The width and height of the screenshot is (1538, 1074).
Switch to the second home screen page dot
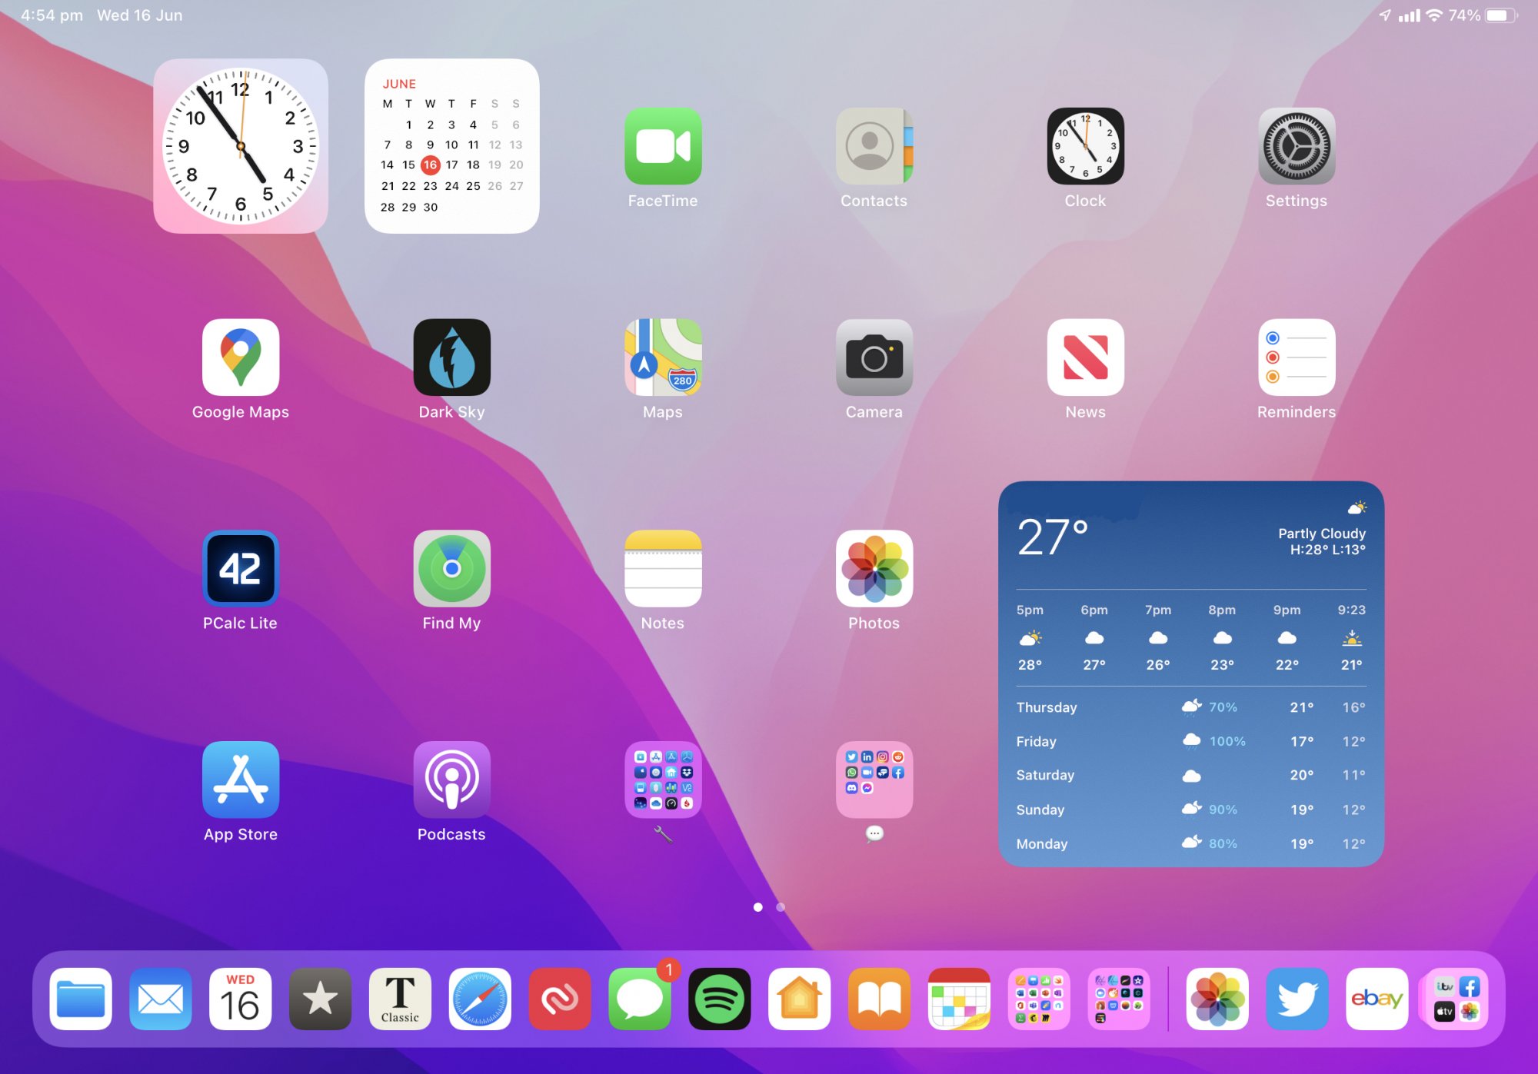click(x=781, y=907)
